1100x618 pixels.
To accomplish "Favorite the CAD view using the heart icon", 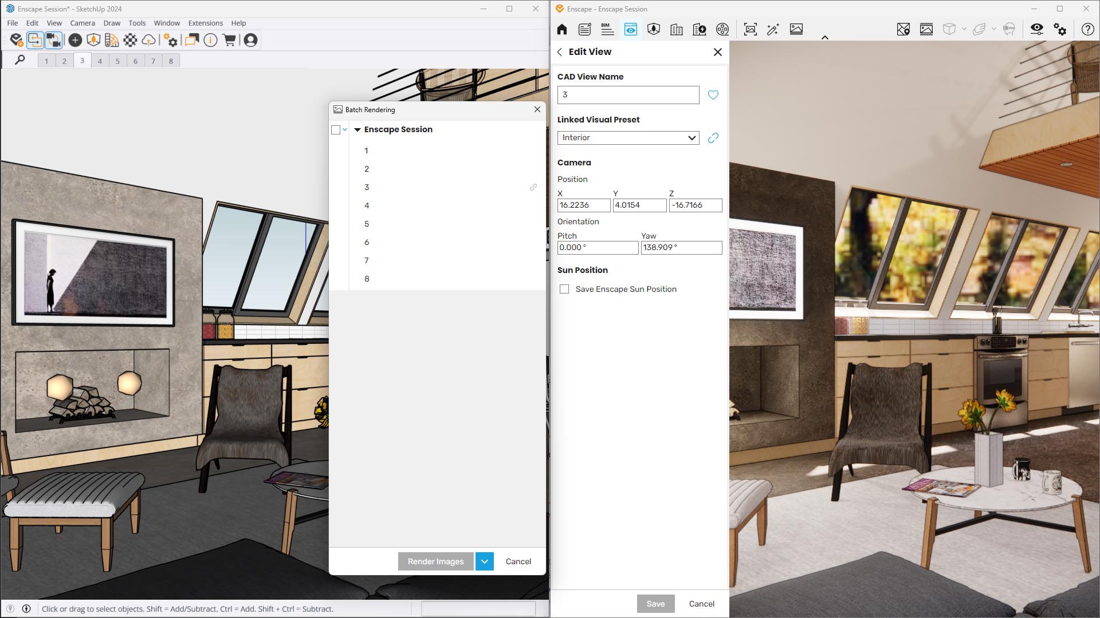I will 713,95.
